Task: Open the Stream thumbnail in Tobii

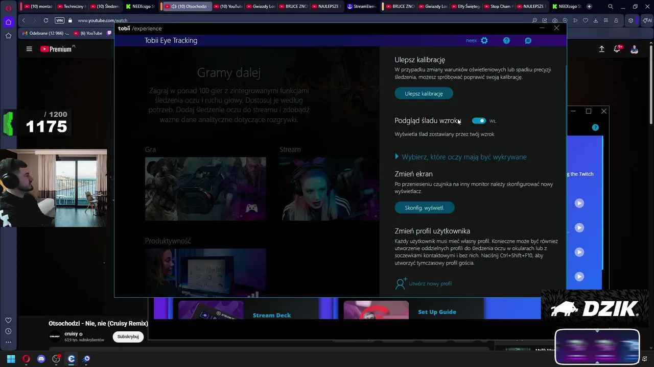Action: tap(329, 189)
